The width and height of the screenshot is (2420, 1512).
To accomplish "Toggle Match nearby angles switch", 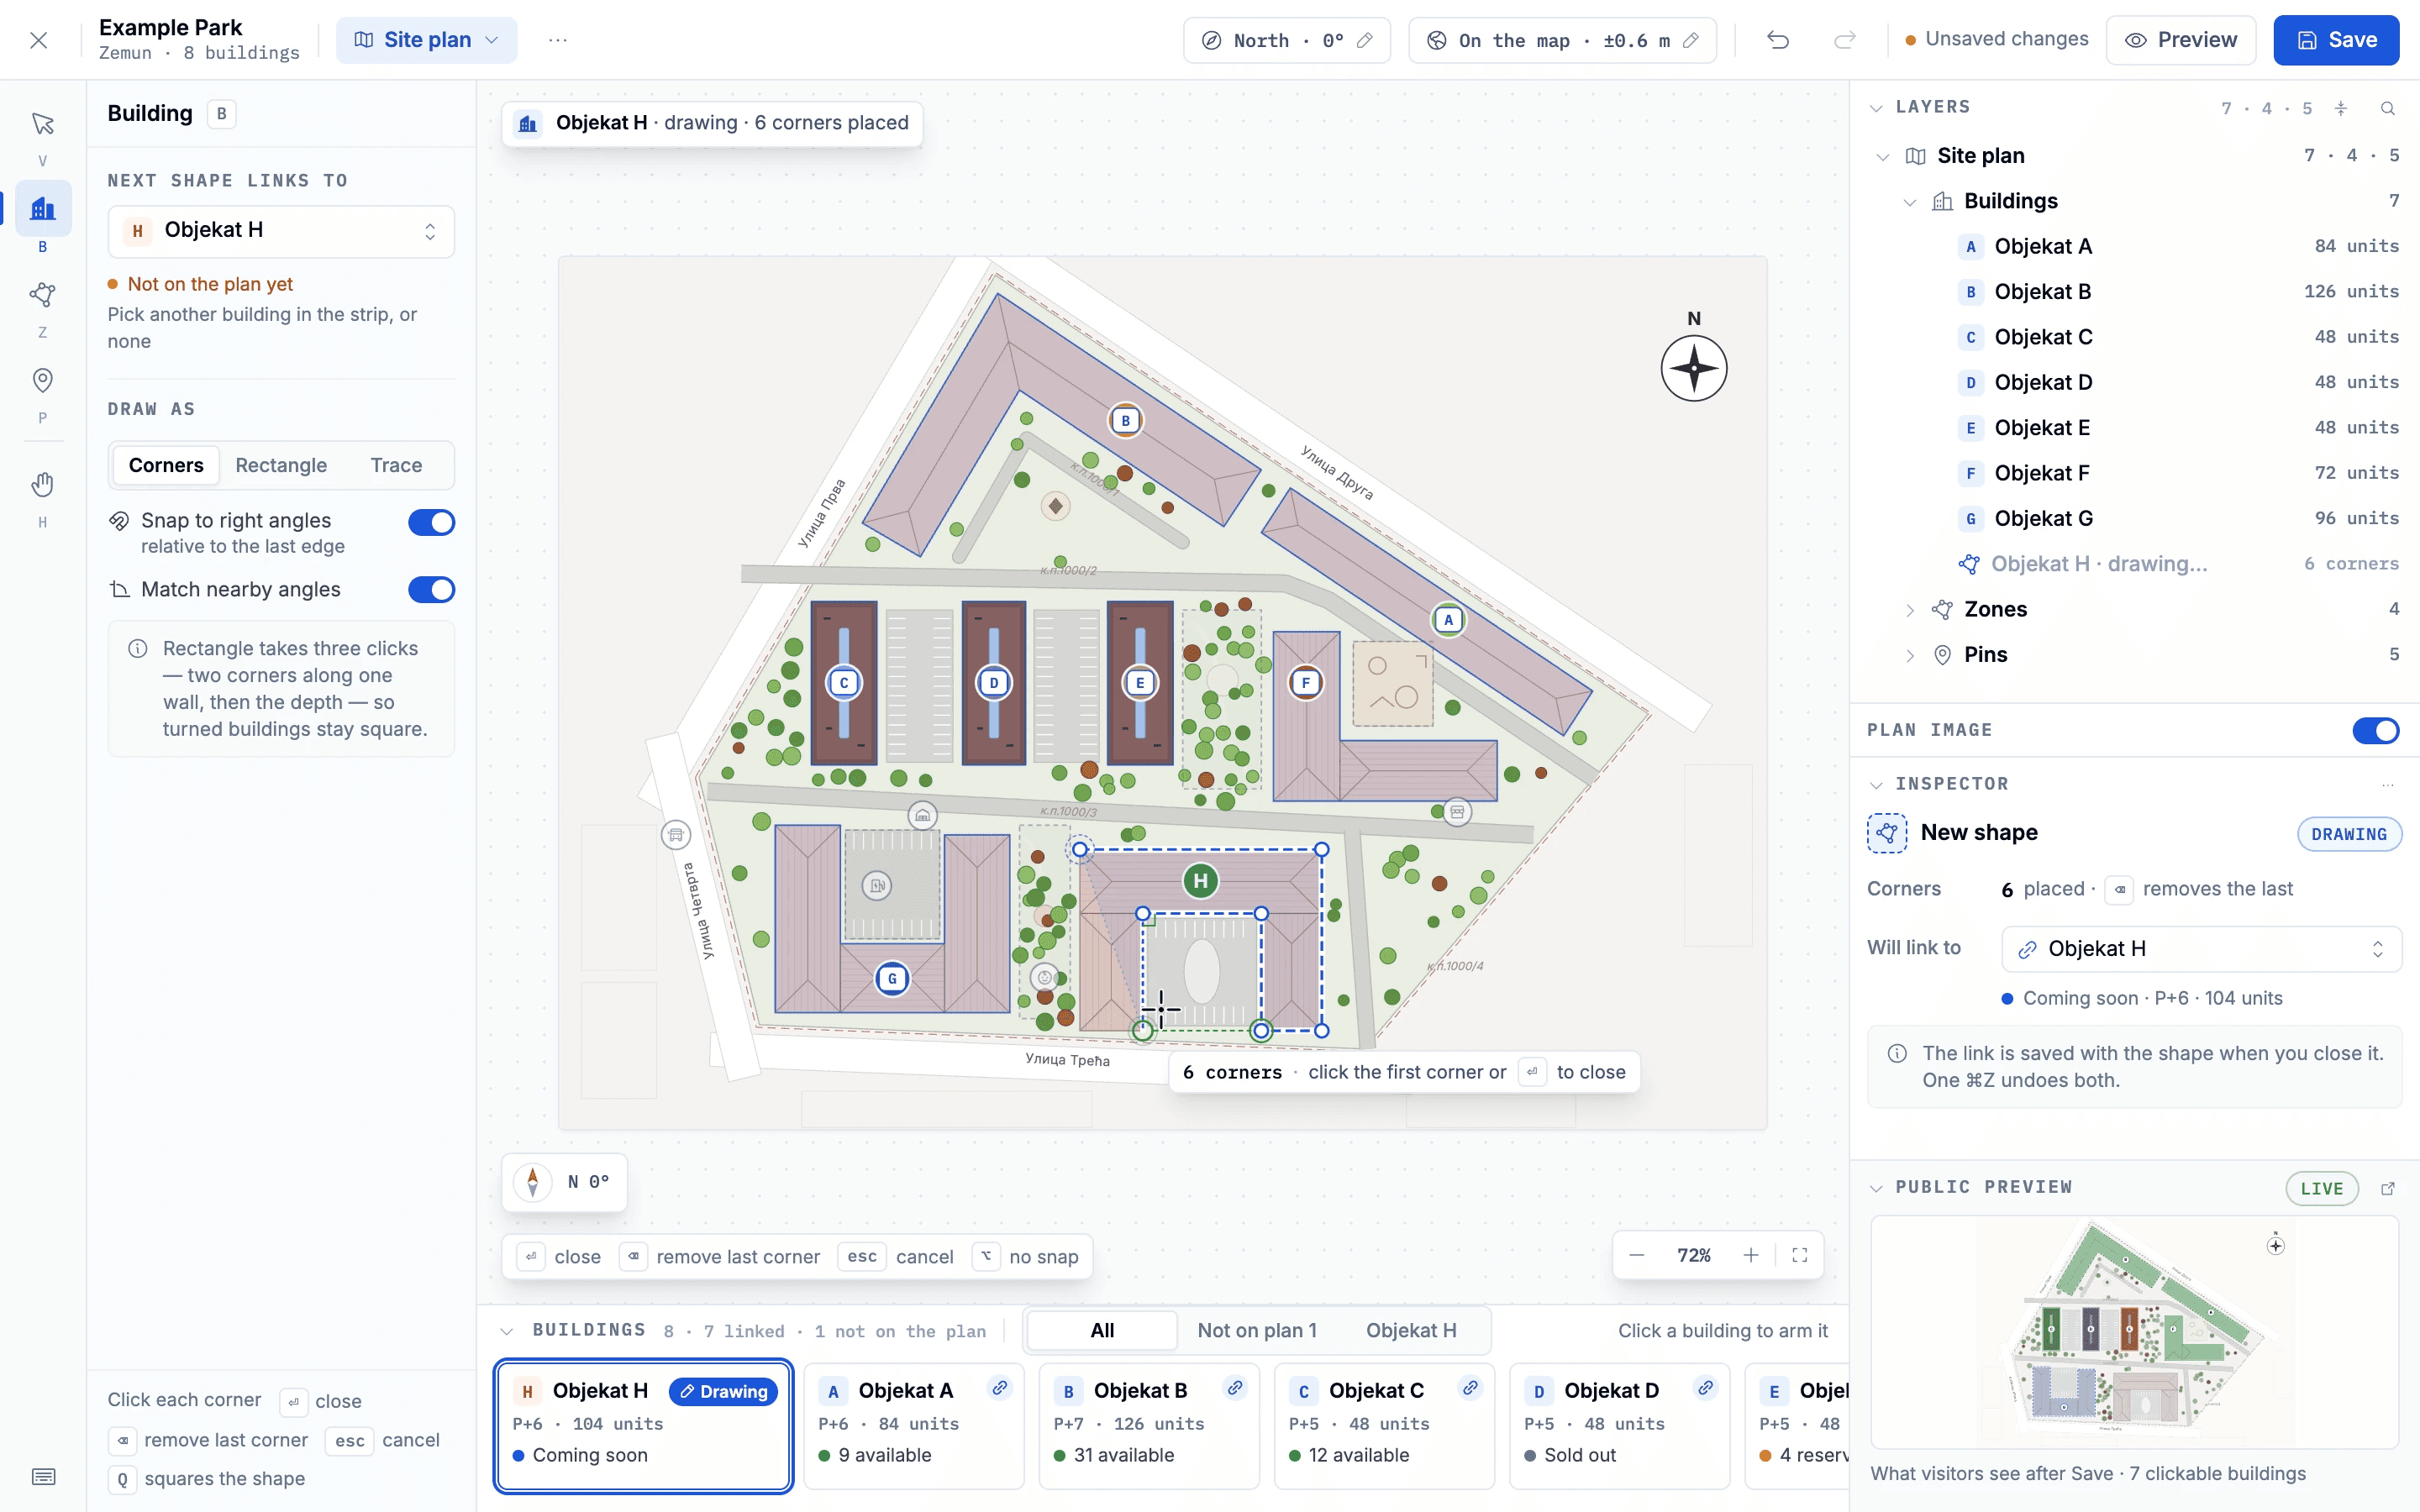I will coord(431,590).
